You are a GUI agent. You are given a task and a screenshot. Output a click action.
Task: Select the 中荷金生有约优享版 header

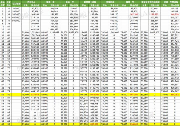[x=150, y=2]
